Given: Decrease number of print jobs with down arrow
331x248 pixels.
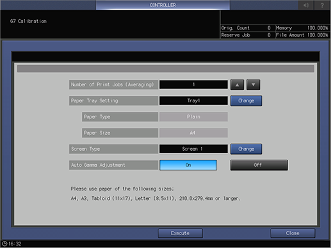Looking at the screenshot, I should point(254,85).
